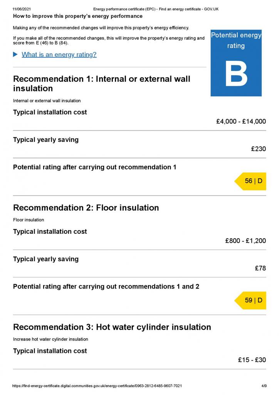Click the £800 - £1,200 installation cost
The width and height of the screenshot is (279, 395).
pos(245,241)
